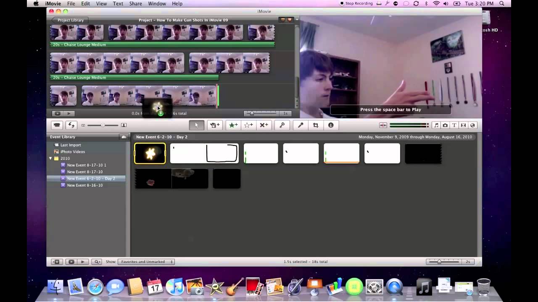Image resolution: width=538 pixels, height=302 pixels.
Task: Open the project flag dropdown arrow
Action: click(297, 20)
